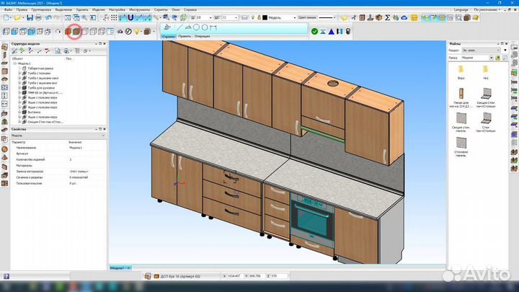
Task: Switch to the 'Править' tab
Action: pyautogui.click(x=185, y=36)
